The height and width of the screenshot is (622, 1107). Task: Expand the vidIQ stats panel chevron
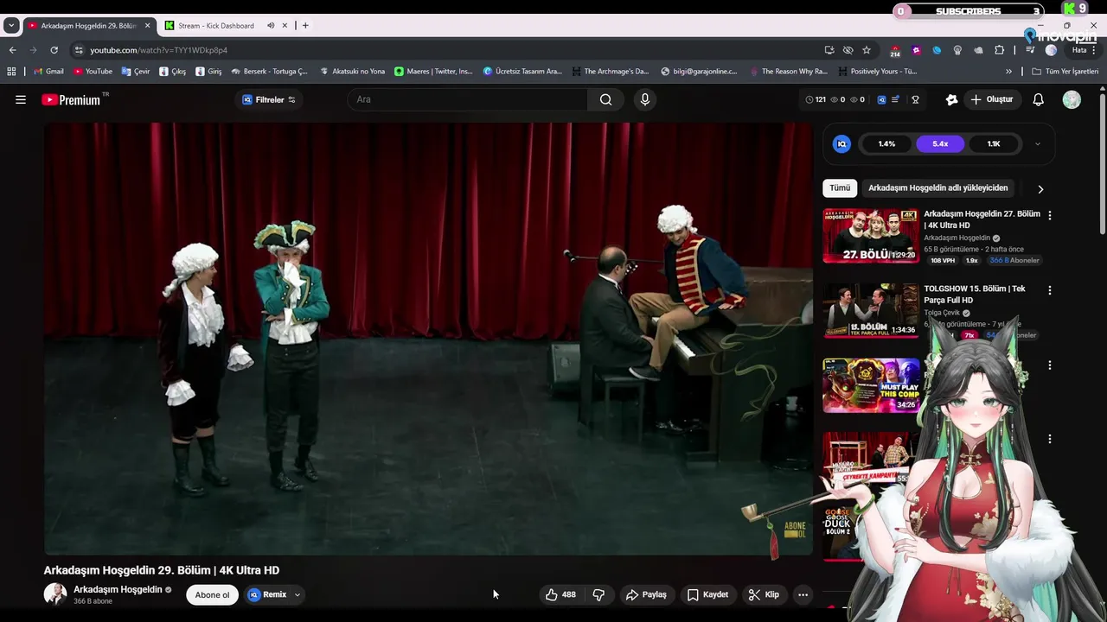[x=1038, y=144]
